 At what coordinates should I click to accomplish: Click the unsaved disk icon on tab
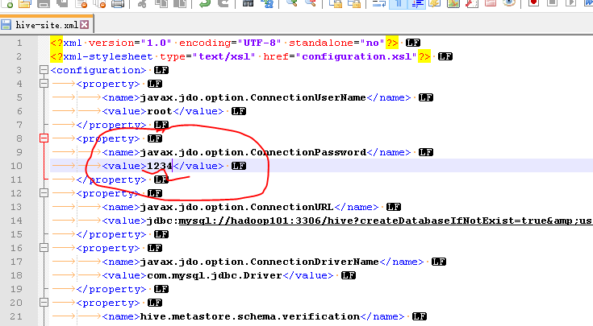pos(6,25)
